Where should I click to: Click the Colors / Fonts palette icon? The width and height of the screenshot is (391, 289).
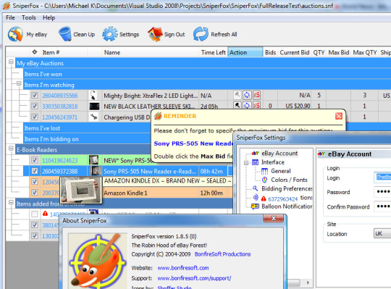pyautogui.click(x=264, y=180)
